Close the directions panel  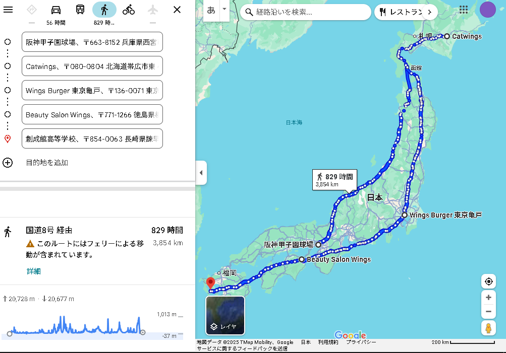[x=177, y=10]
